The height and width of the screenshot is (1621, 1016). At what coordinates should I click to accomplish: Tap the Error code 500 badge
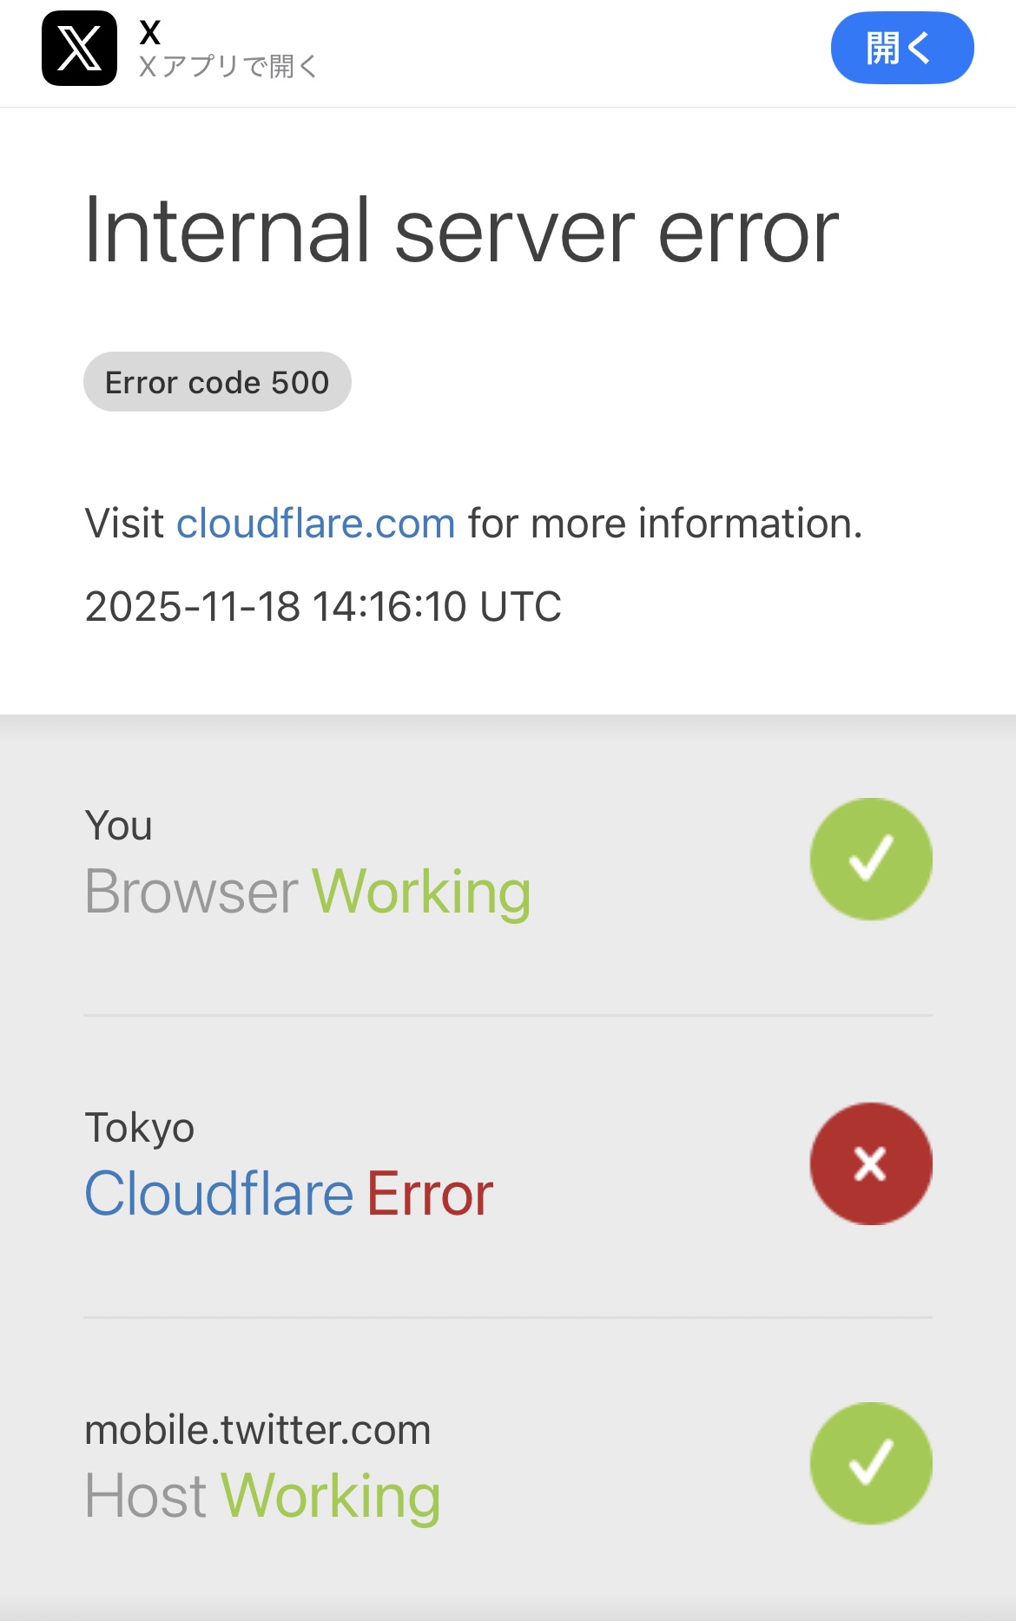(x=217, y=382)
